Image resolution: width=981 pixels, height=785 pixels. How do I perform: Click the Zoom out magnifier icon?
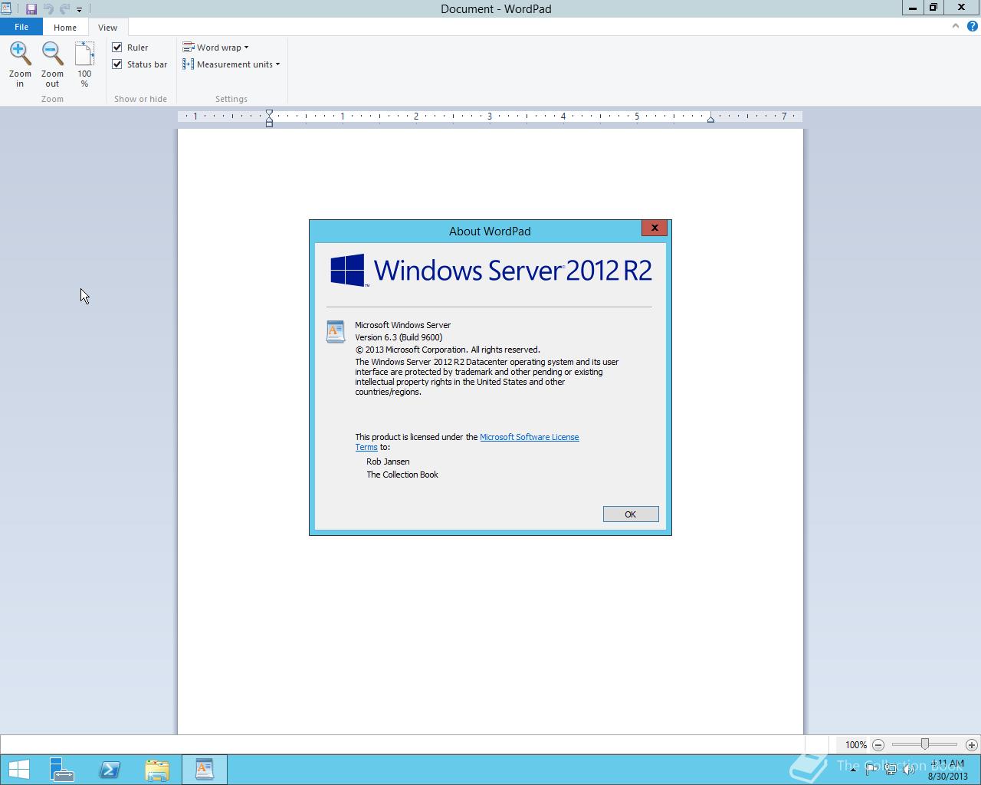click(x=52, y=54)
